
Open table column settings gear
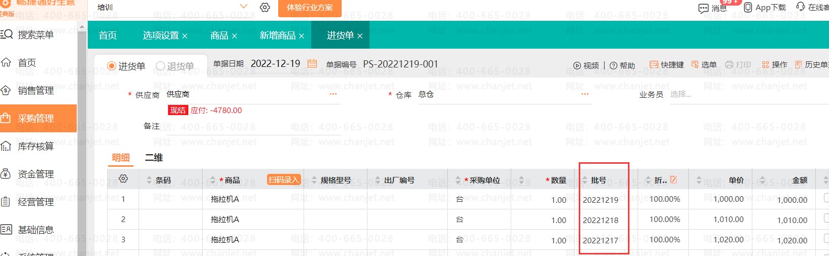click(x=123, y=178)
